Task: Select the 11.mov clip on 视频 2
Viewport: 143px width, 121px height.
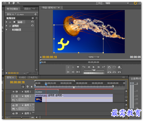Action: tap(47, 92)
